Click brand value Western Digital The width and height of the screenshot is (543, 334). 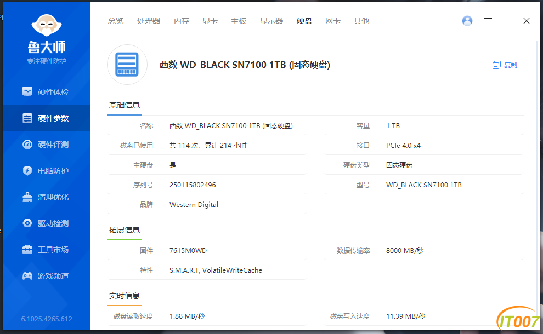point(194,205)
